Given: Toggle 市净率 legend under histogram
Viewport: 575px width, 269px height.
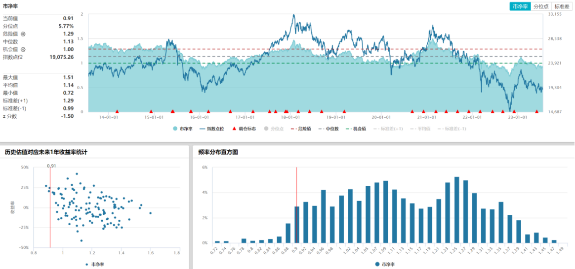Looking at the screenshot, I should (385, 264).
